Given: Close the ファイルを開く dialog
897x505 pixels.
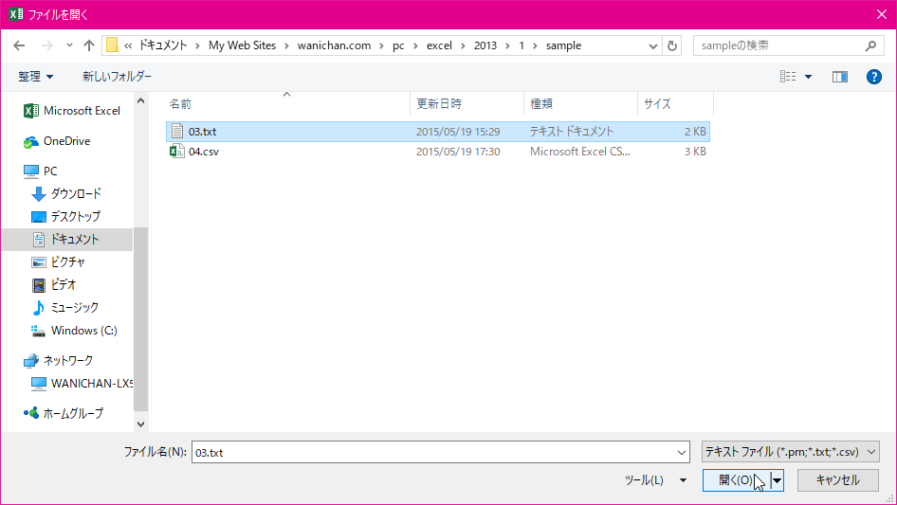Looking at the screenshot, I should point(882,14).
